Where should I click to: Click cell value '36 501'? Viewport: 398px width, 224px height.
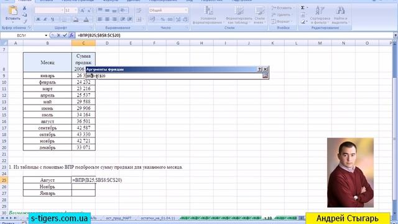tap(83, 121)
